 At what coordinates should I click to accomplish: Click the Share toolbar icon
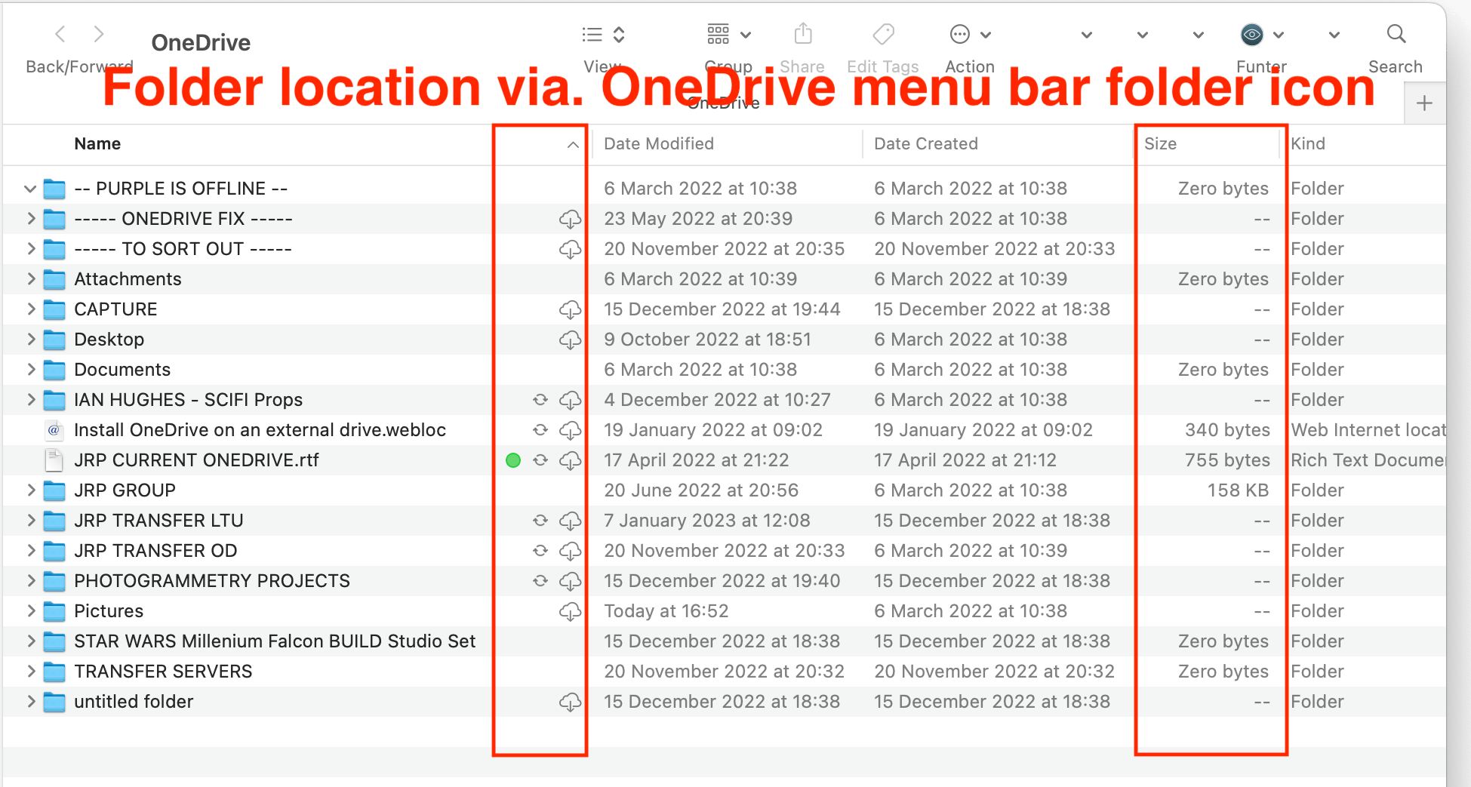click(803, 34)
